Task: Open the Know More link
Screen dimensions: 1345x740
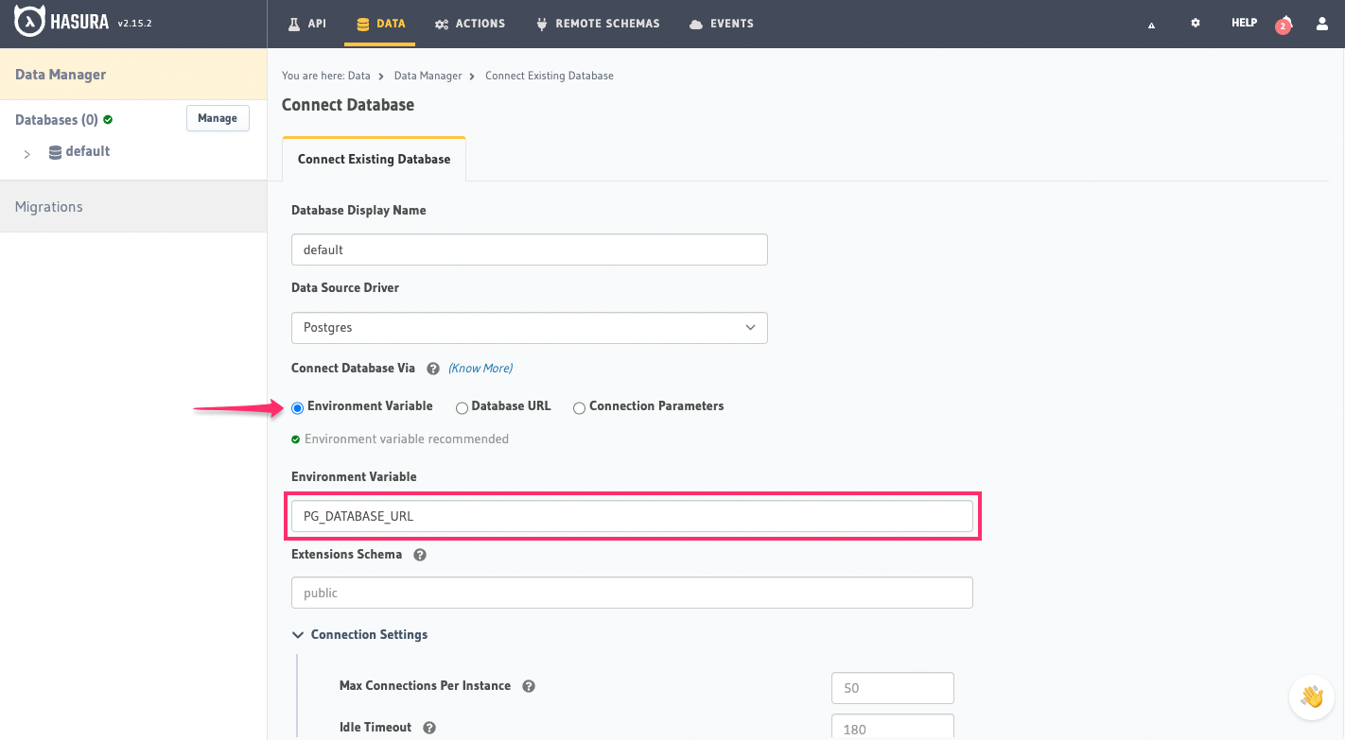Action: [x=480, y=368]
